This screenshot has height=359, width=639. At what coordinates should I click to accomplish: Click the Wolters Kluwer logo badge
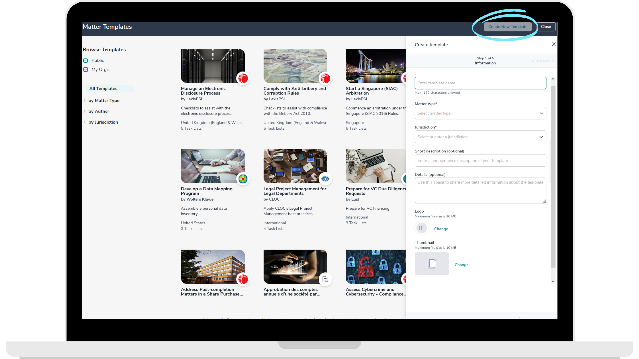243,179
